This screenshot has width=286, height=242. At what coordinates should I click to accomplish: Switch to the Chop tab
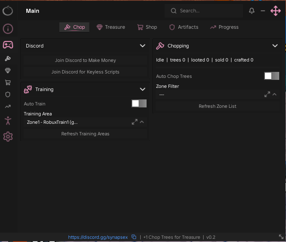pyautogui.click(x=74, y=27)
